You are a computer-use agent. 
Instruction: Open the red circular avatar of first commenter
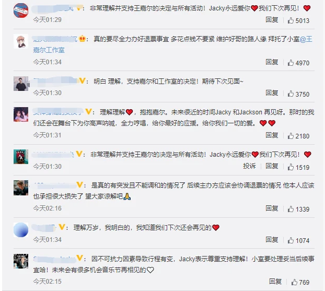(21, 10)
